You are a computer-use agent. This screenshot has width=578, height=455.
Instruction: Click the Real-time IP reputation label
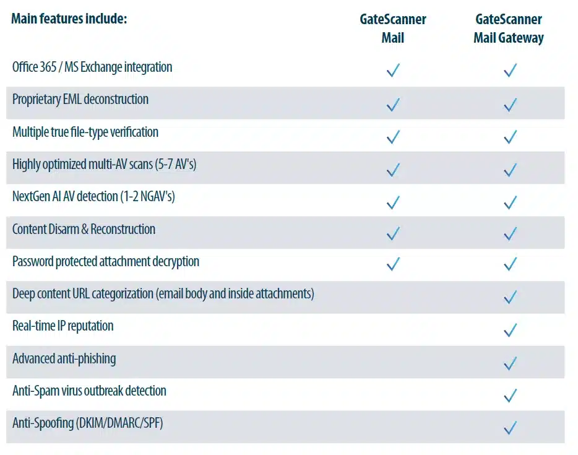(x=63, y=326)
